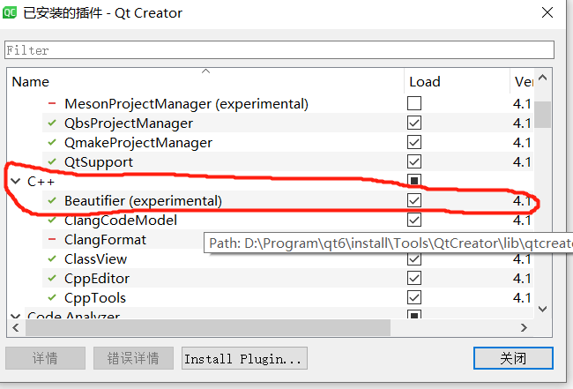The height and width of the screenshot is (389, 573).
Task: Click the Filter text field
Action: 279,50
